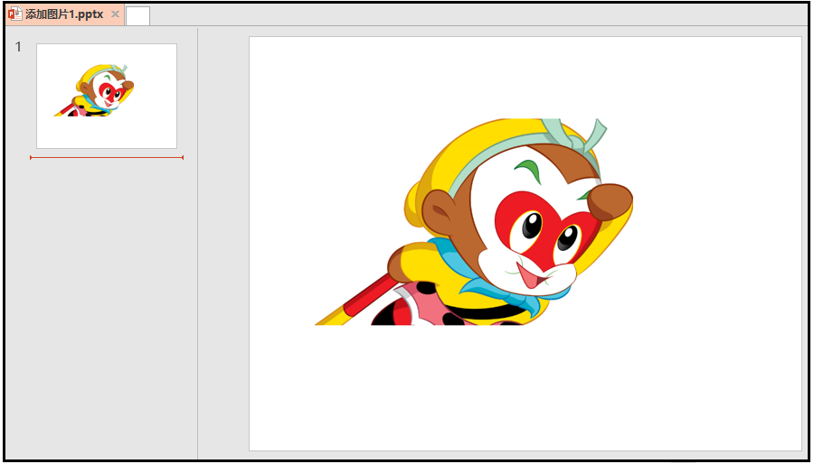Click the divider between thumbnail pane and editor

point(197,244)
